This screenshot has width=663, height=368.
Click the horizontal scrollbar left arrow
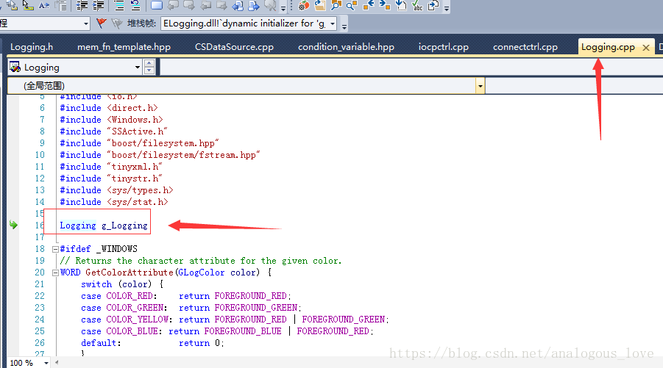57,362
